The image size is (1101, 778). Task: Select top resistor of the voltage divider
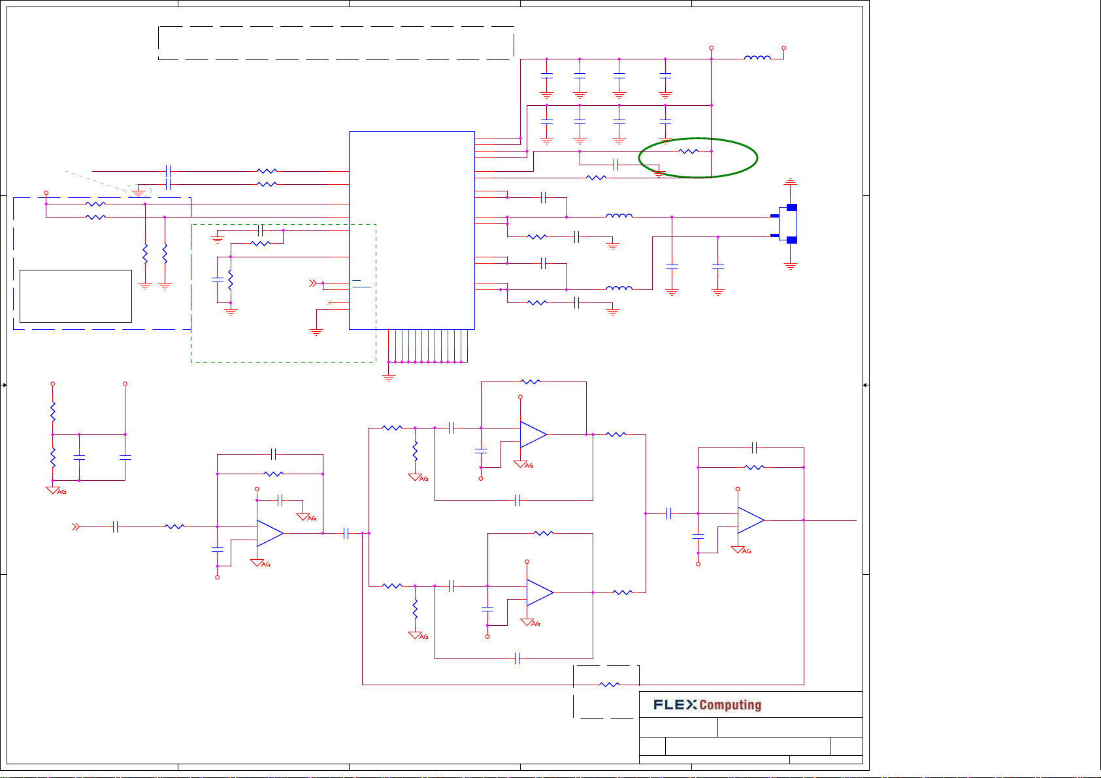[53, 412]
